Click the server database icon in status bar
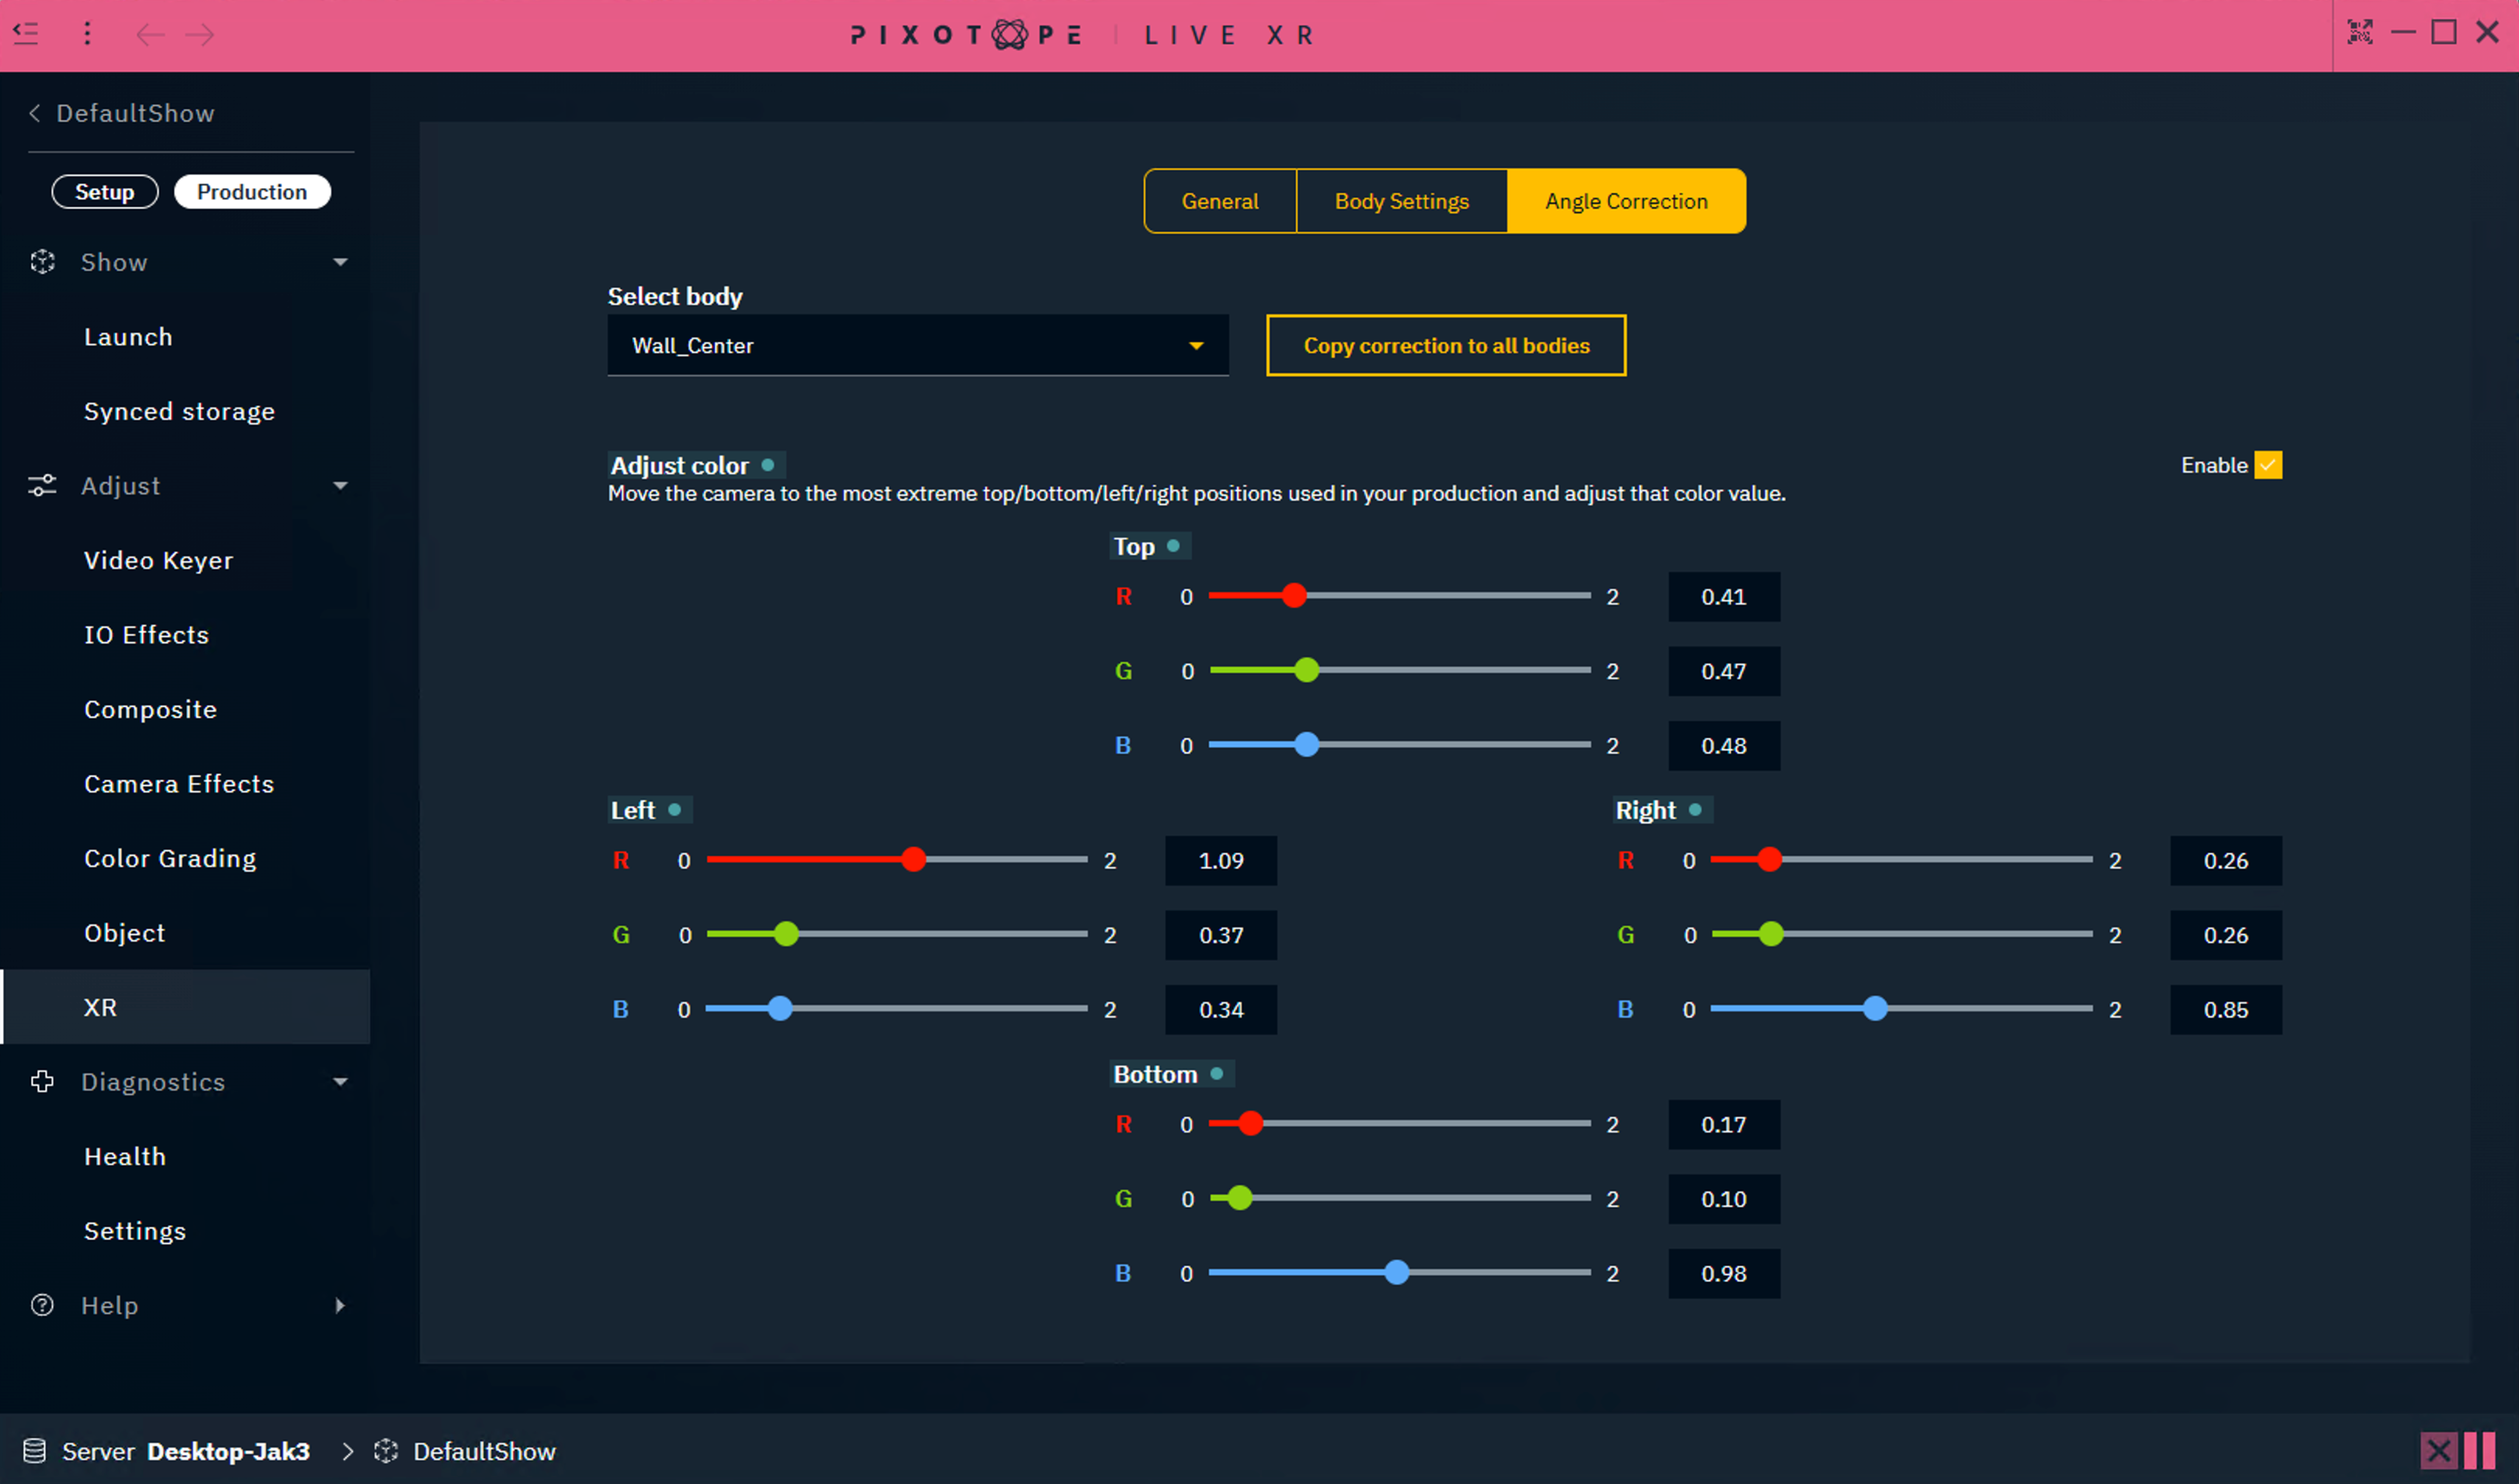 [x=35, y=1451]
